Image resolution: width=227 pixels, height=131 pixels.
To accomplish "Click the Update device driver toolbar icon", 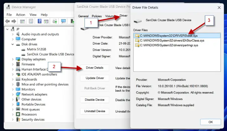I will [x=55, y=21].
